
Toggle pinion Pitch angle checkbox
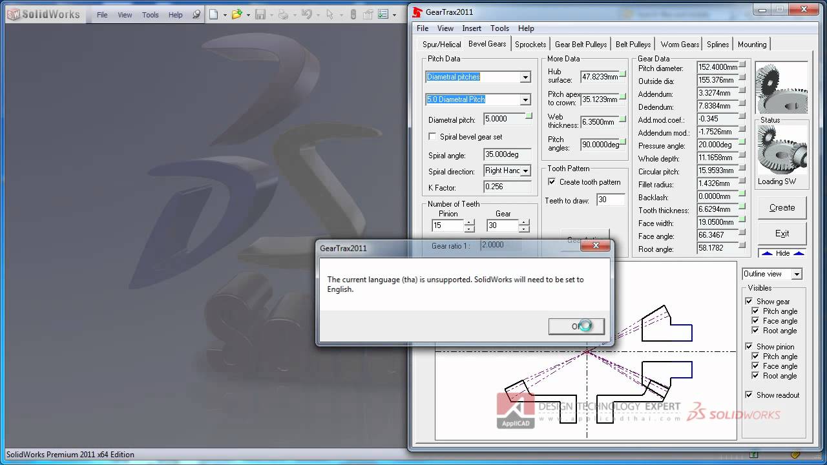point(755,356)
